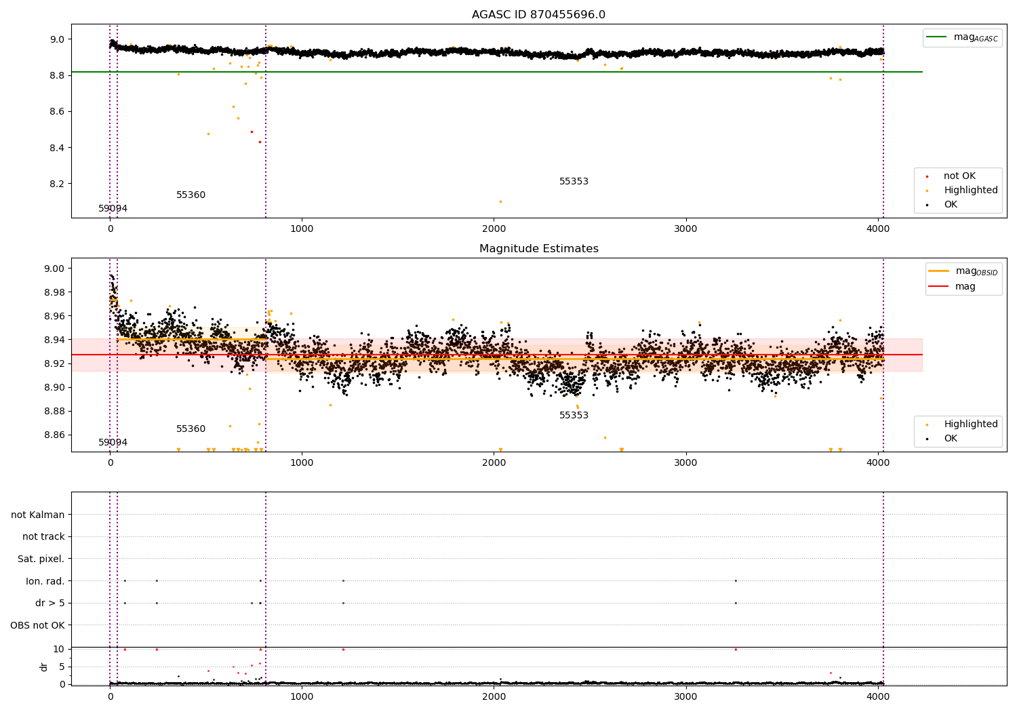Image resolution: width=1017 pixels, height=712 pixels.
Task: Click y-axis tick 8.2 on top plot
Action: (58, 184)
